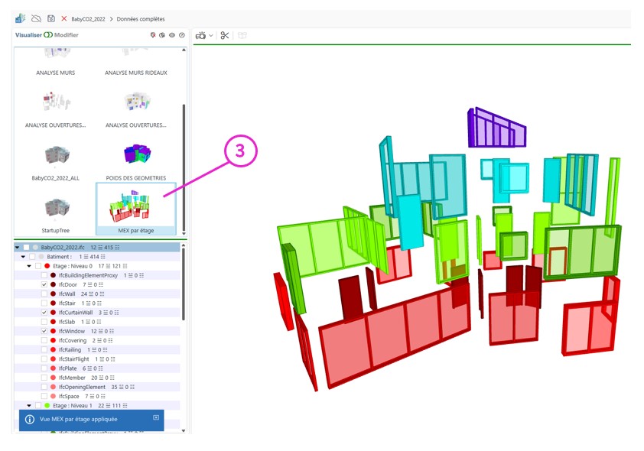The width and height of the screenshot is (644, 451).
Task: Click the eye icon in panel header
Action: pyautogui.click(x=172, y=35)
